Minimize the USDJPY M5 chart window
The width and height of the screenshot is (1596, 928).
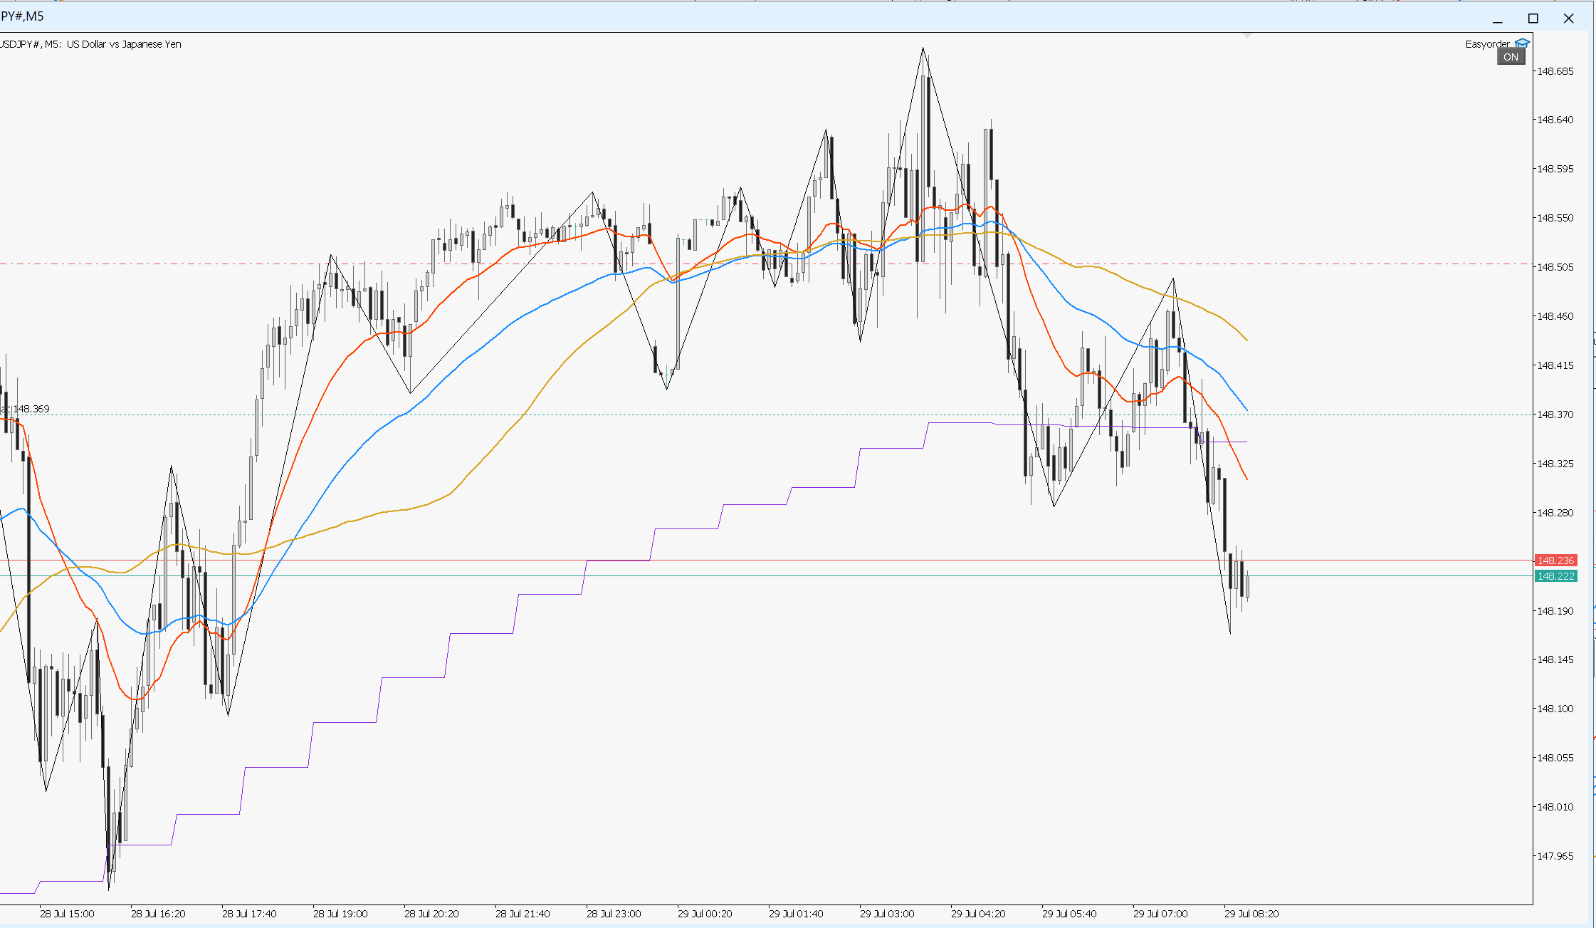click(1498, 19)
